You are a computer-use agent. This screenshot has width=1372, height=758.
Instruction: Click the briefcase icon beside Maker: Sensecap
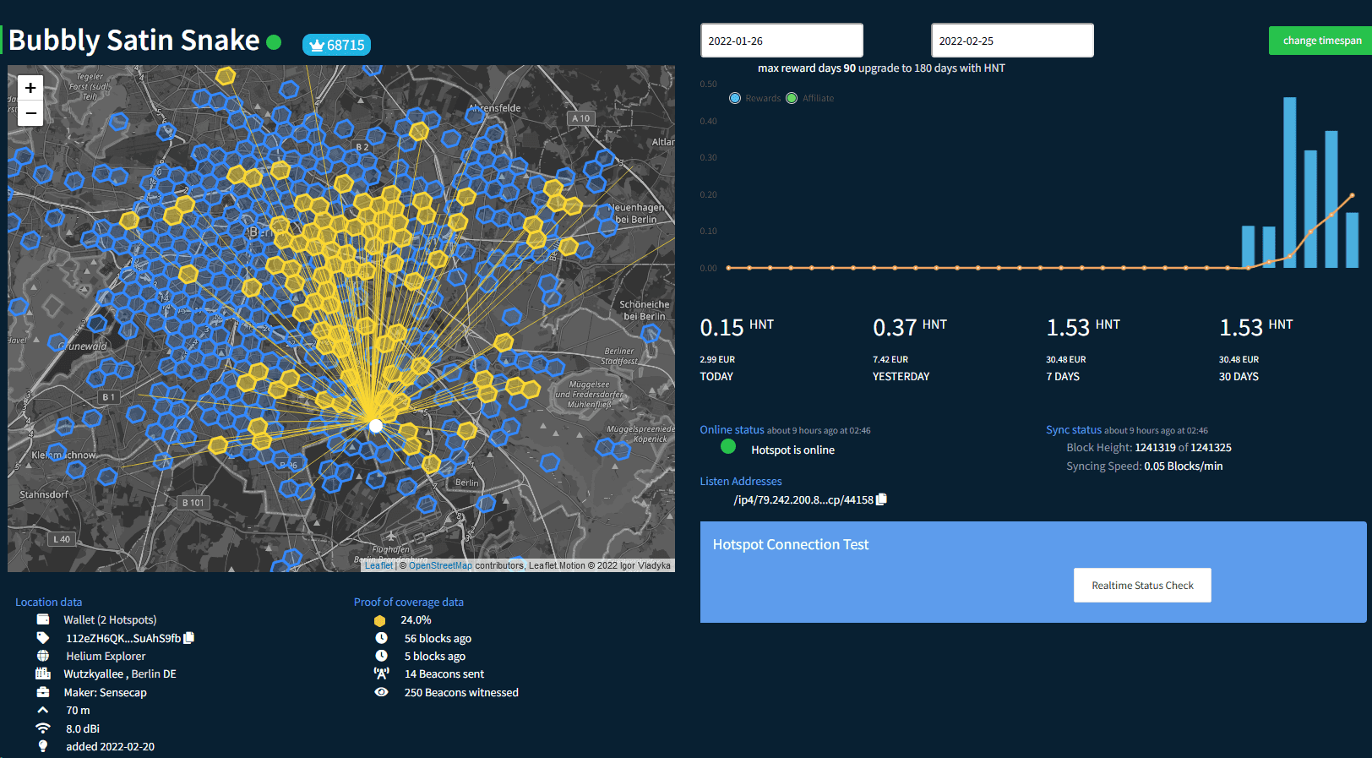tap(43, 692)
